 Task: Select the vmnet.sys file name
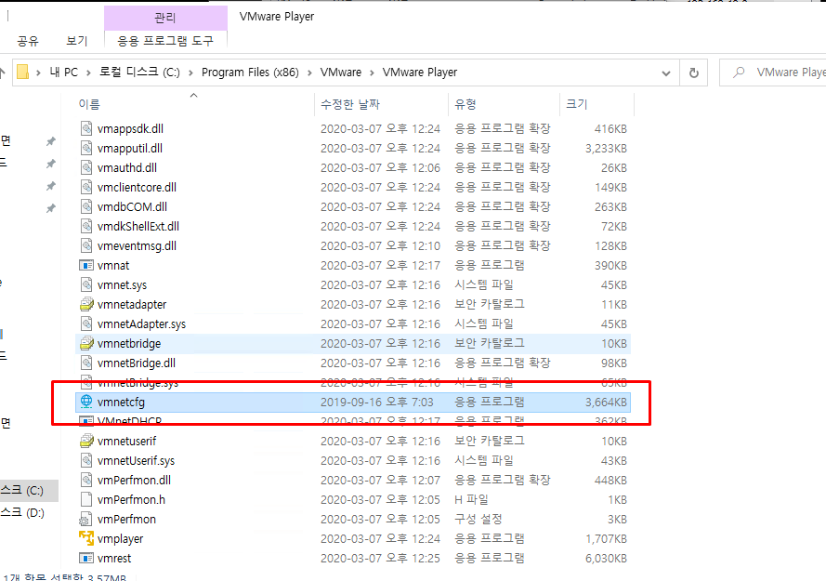(x=123, y=285)
